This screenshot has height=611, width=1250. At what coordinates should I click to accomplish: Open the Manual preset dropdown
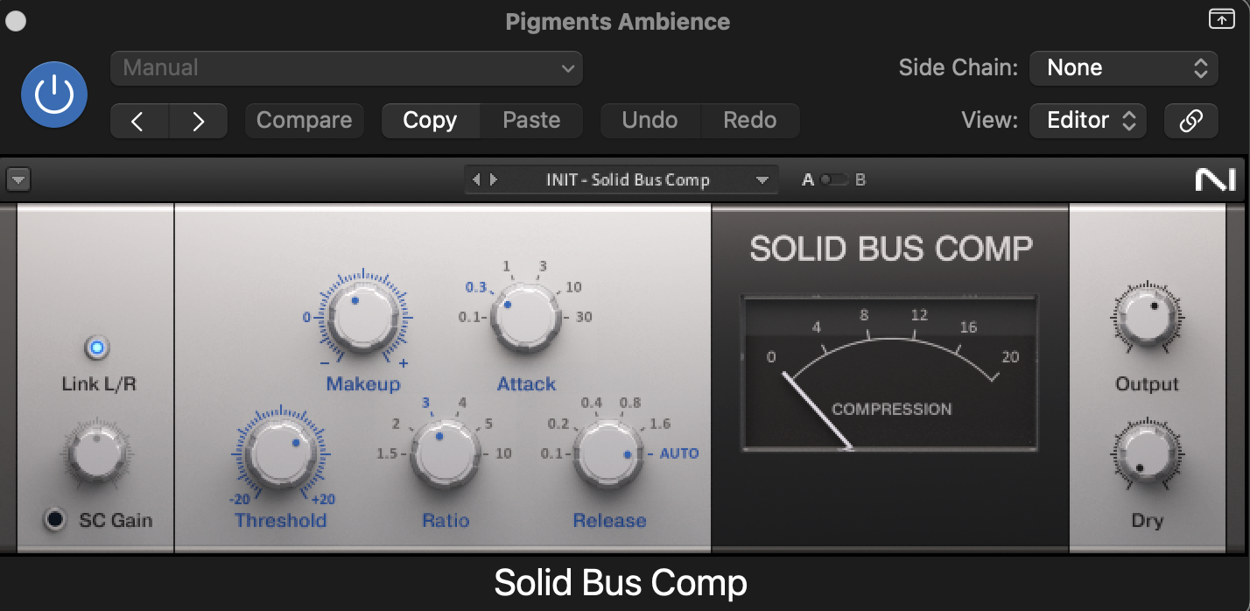pos(347,68)
